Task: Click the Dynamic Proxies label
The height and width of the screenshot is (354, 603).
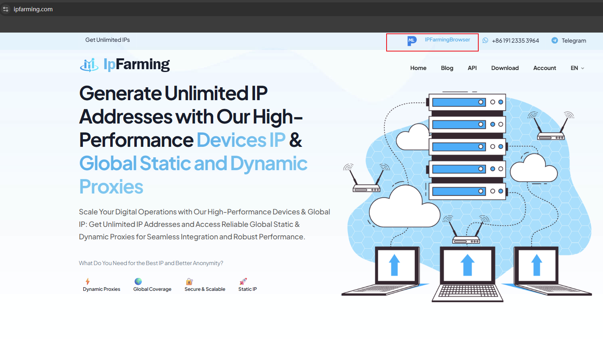Action: click(101, 289)
